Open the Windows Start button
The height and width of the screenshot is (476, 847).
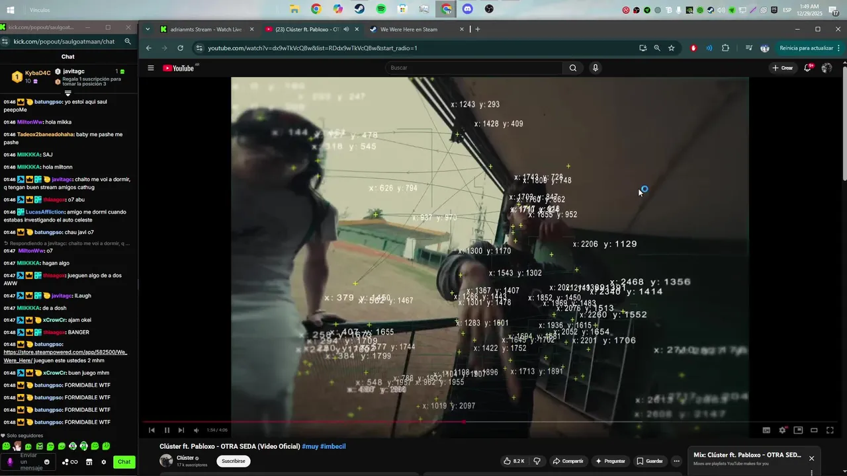(x=11, y=10)
